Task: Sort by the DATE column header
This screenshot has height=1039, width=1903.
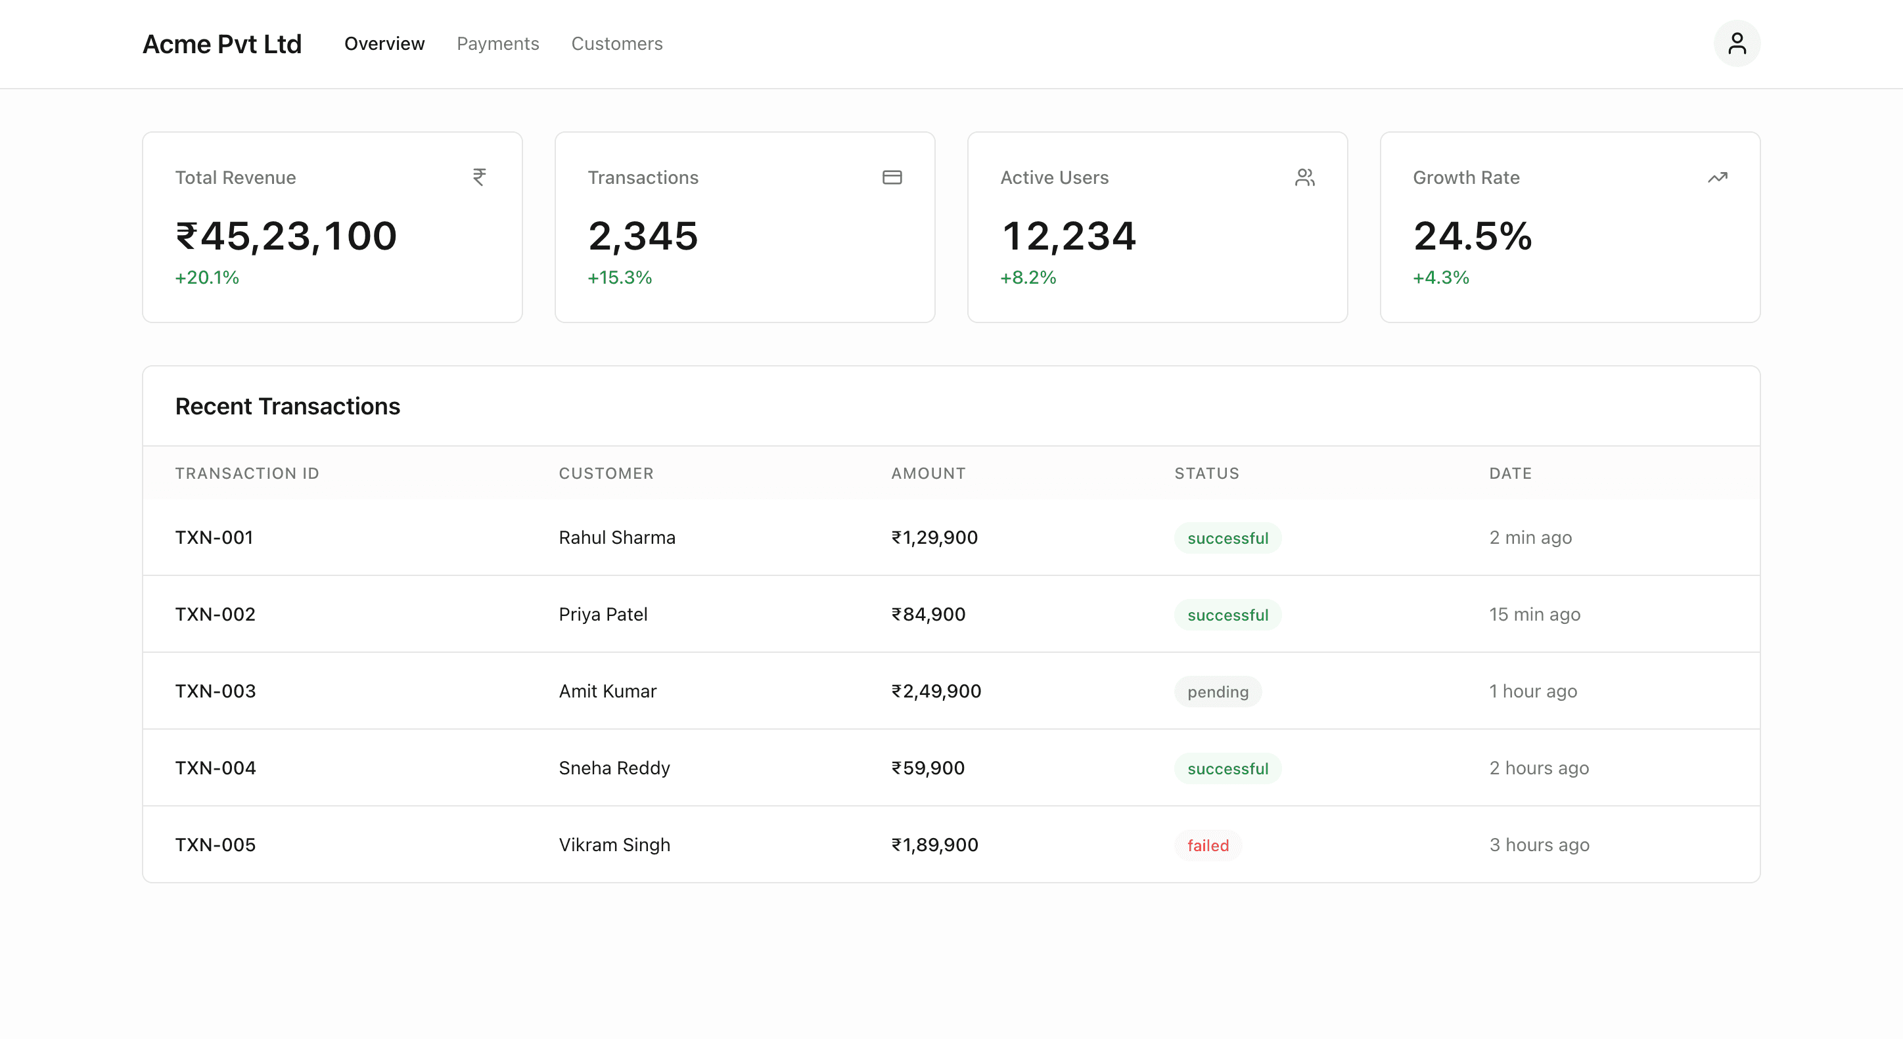Action: pyautogui.click(x=1509, y=474)
